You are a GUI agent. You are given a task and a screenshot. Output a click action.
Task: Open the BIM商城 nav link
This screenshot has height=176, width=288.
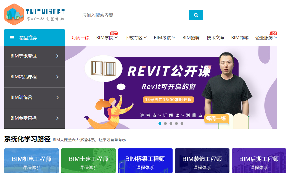point(240,38)
